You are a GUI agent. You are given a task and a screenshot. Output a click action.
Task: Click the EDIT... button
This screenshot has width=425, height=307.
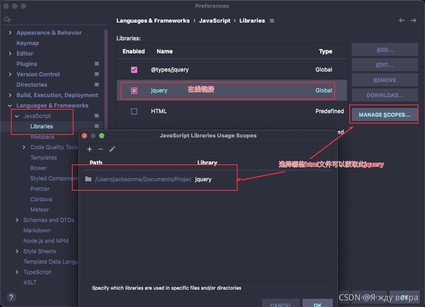(x=385, y=65)
